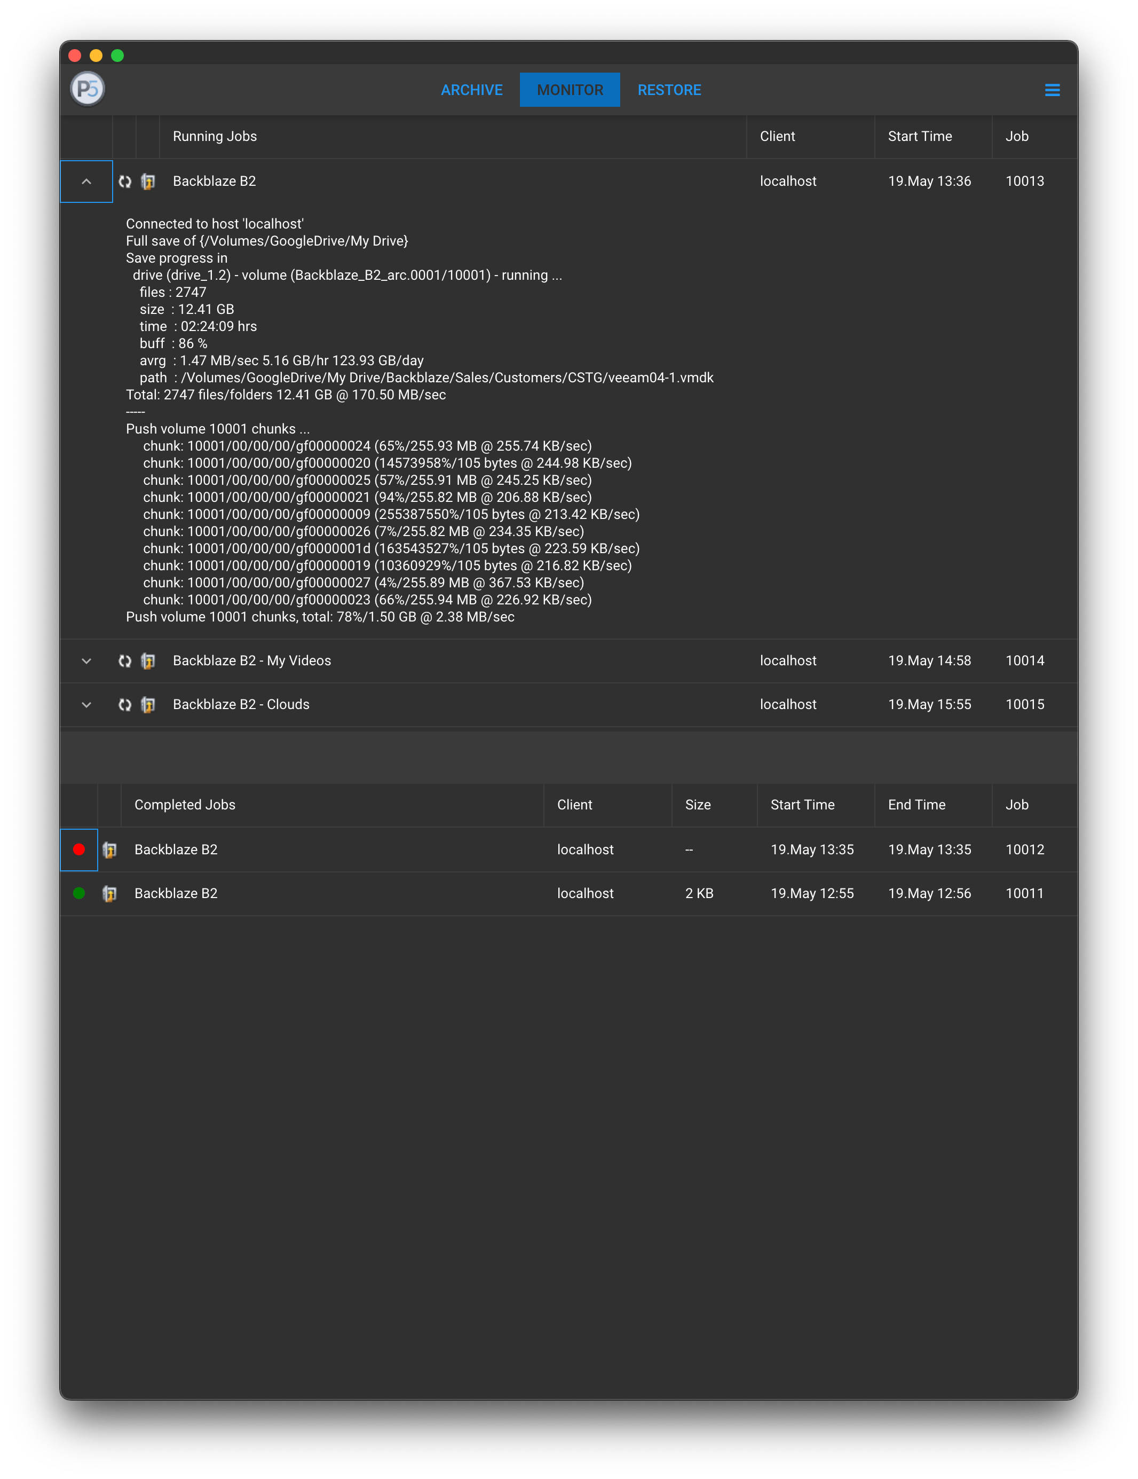Click the P5 application logo
The image size is (1138, 1479).
click(x=88, y=89)
